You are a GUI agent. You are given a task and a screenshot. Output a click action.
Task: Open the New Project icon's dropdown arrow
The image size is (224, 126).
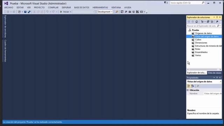[22, 12]
